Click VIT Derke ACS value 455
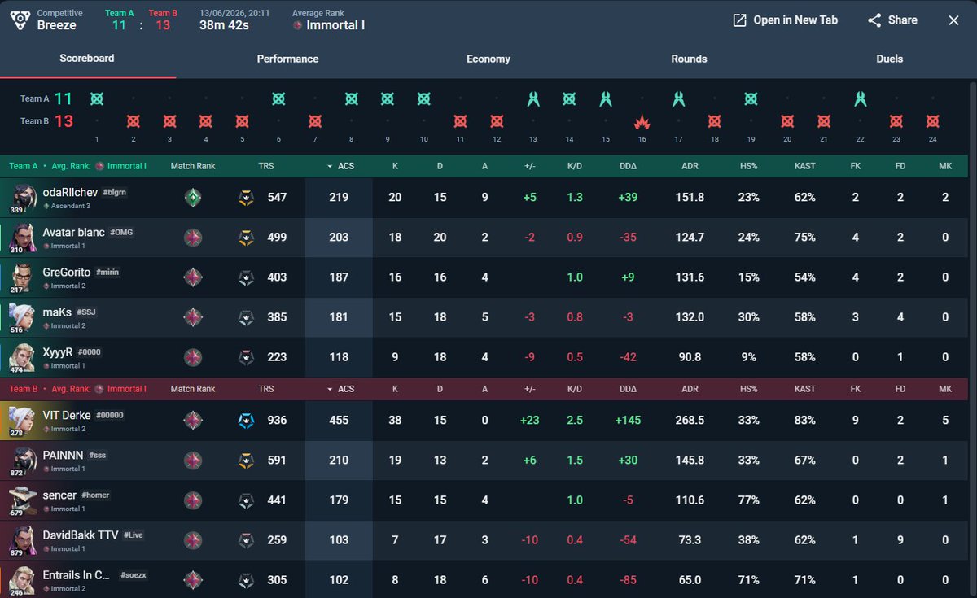The width and height of the screenshot is (977, 598). pyautogui.click(x=339, y=421)
